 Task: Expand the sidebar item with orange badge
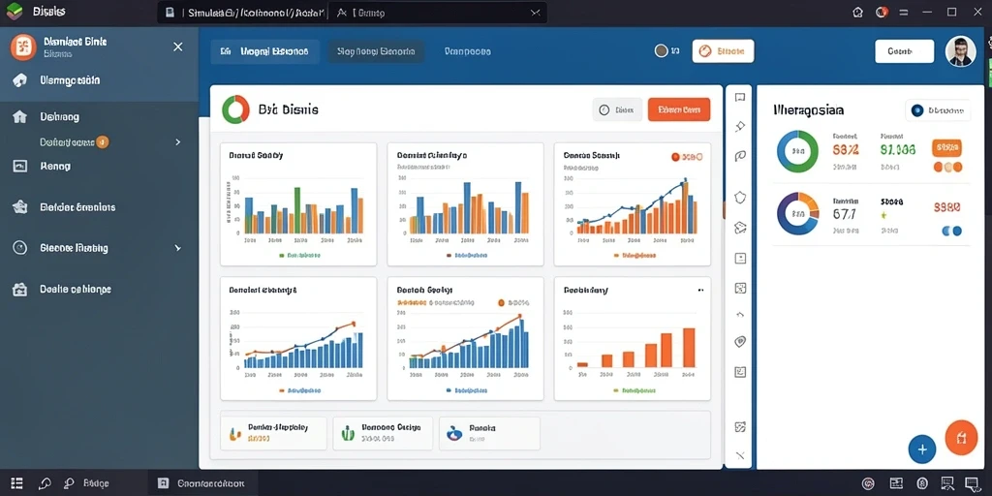pos(177,142)
